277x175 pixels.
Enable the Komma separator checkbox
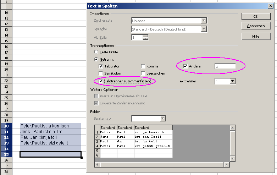[x=143, y=66]
